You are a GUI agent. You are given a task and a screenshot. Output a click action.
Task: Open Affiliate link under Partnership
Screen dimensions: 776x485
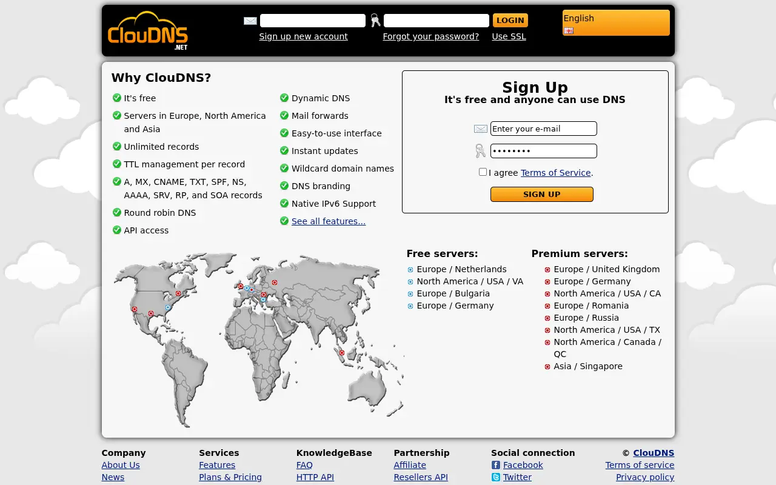pyautogui.click(x=410, y=465)
